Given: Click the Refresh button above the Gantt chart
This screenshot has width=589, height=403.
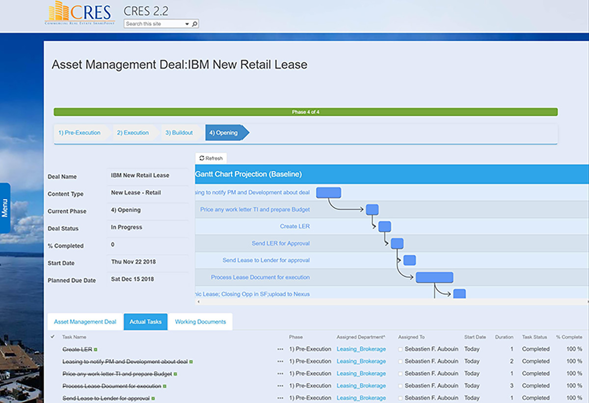Looking at the screenshot, I should click(x=211, y=158).
